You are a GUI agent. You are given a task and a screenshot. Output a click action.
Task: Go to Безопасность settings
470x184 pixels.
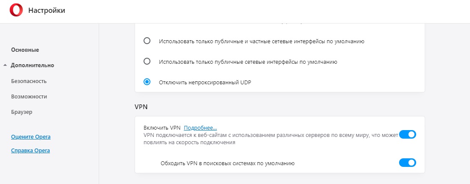click(x=29, y=81)
